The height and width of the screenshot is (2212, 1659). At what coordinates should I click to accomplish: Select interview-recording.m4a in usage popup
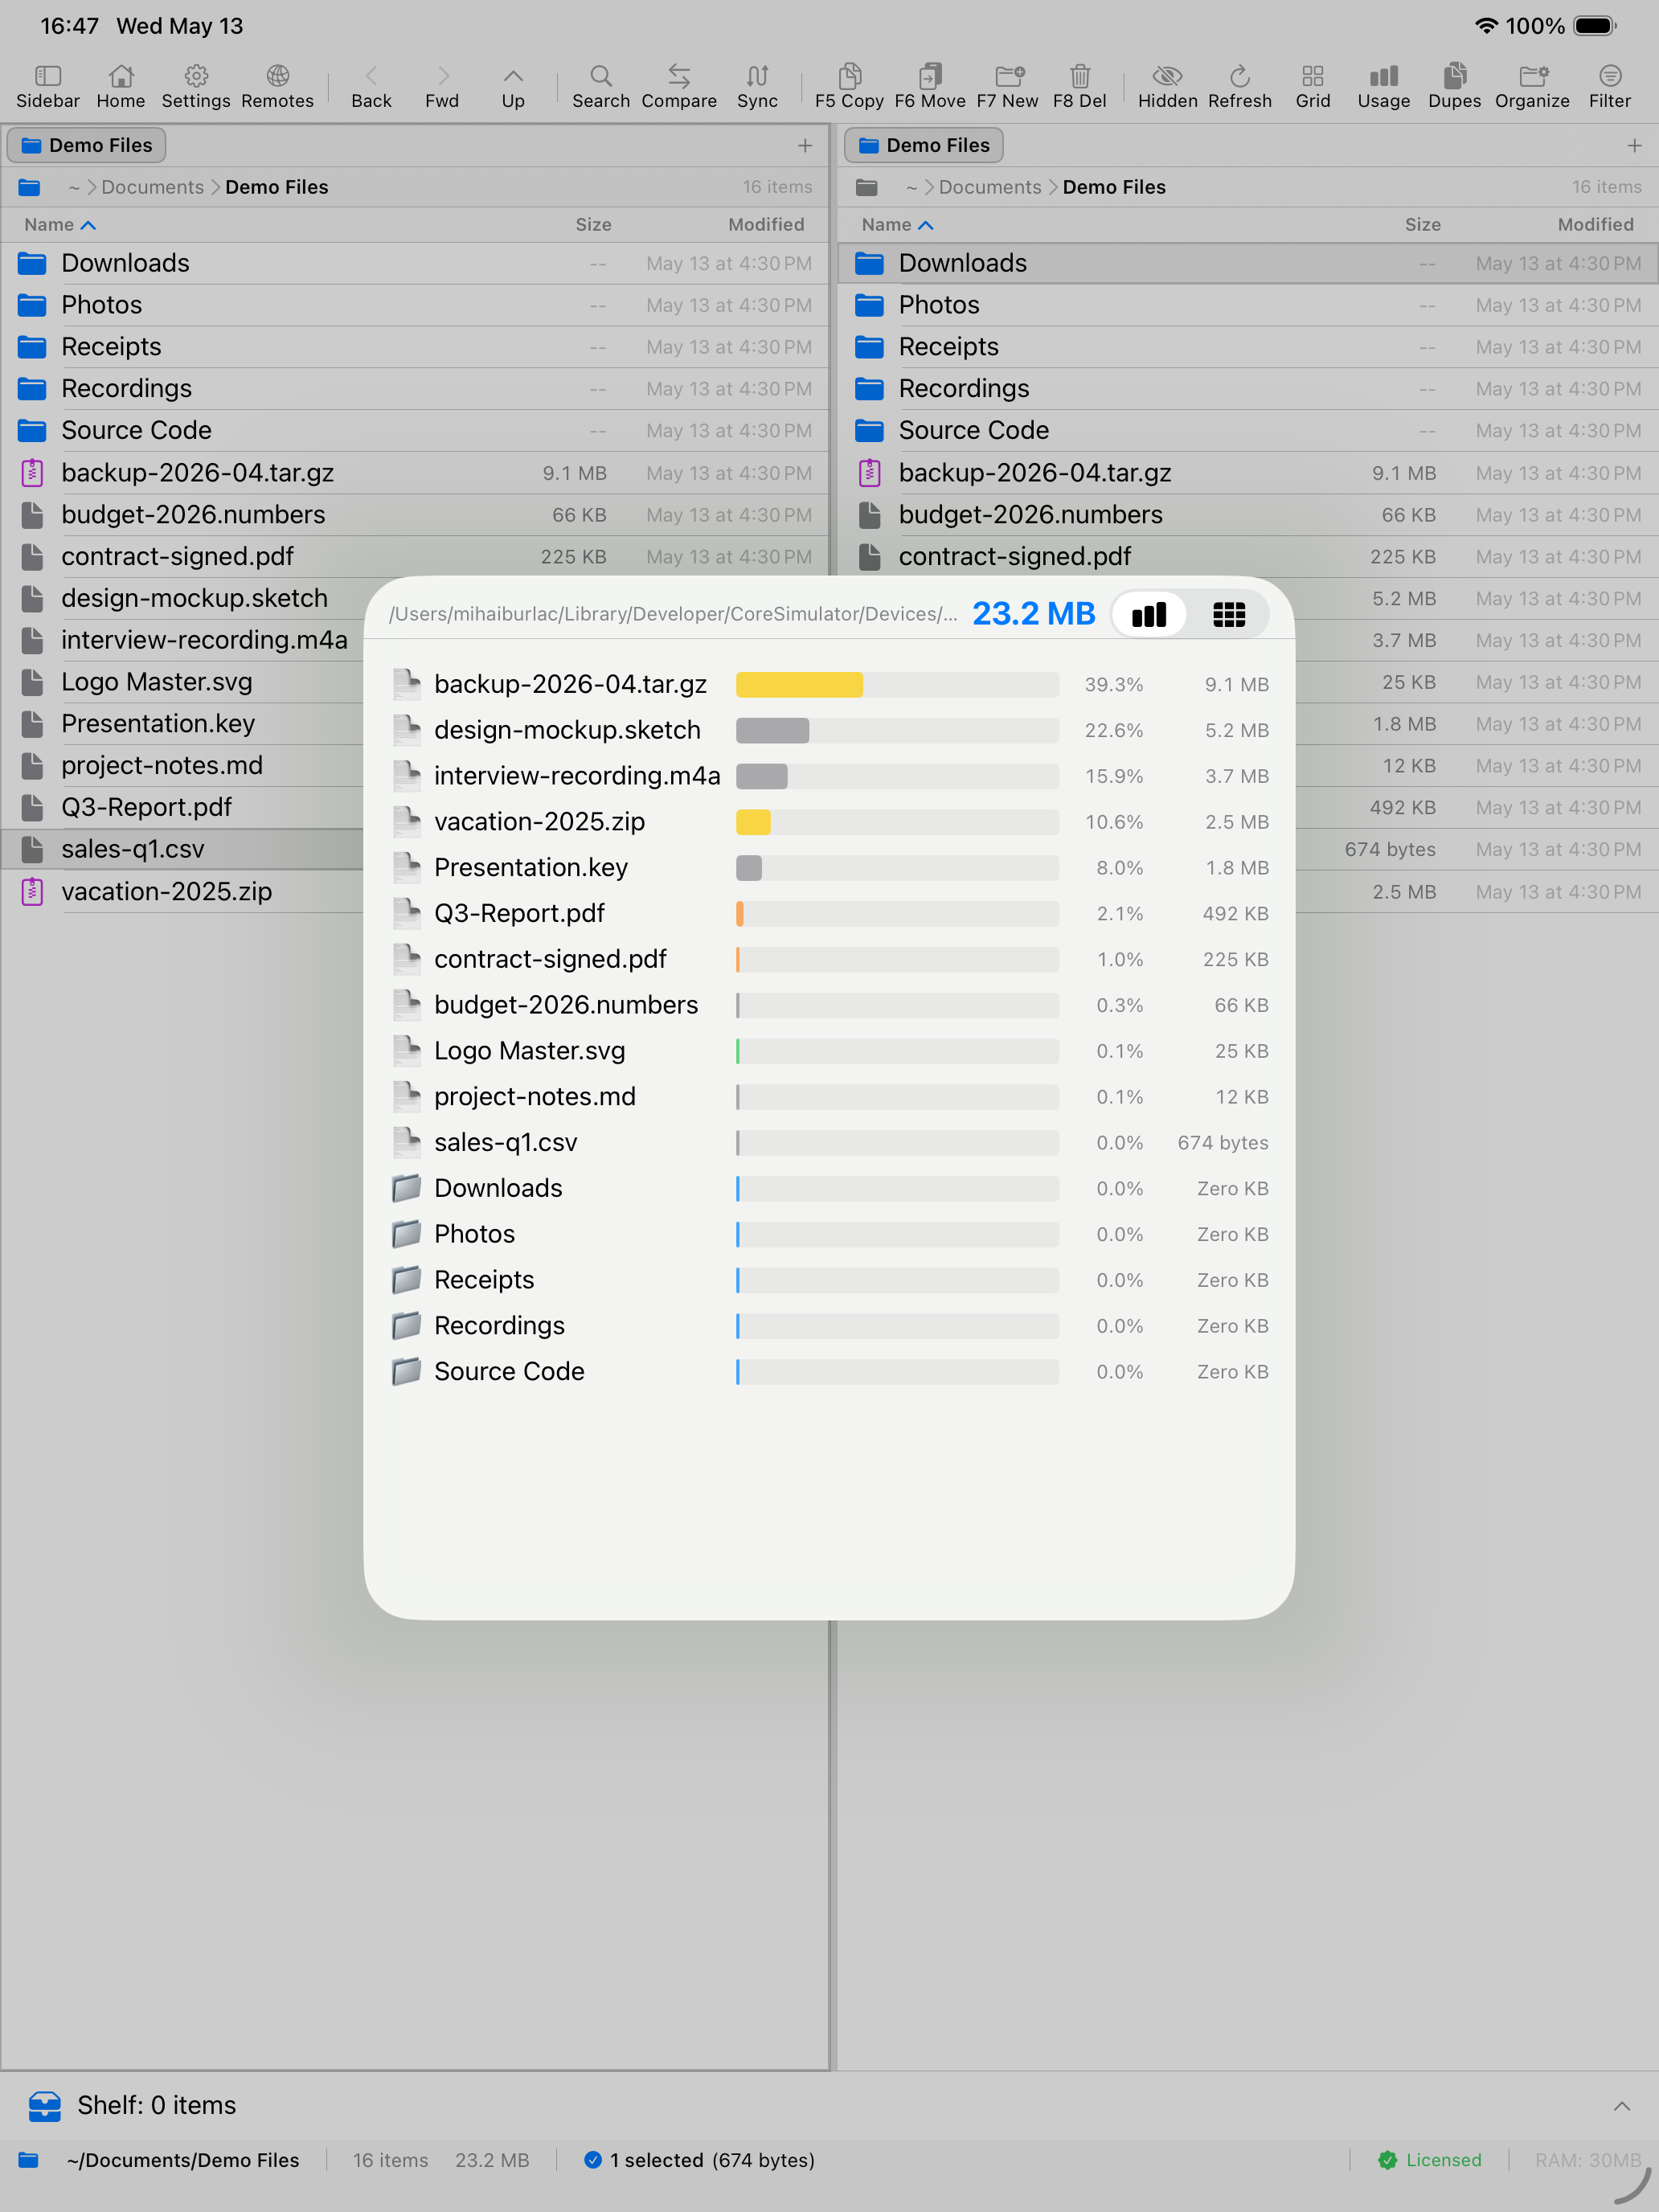(x=830, y=776)
